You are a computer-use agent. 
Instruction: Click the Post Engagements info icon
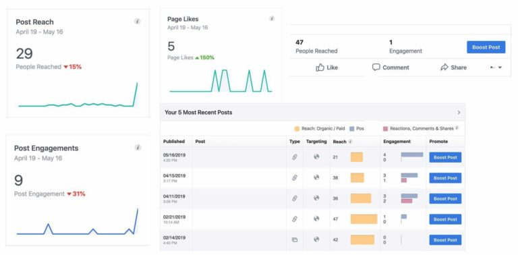[x=138, y=147]
